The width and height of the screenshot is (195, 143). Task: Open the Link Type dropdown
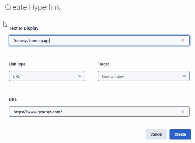[47, 76]
